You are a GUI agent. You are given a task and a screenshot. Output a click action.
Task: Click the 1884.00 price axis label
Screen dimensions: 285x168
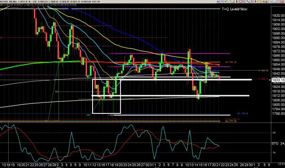(x=278, y=42)
